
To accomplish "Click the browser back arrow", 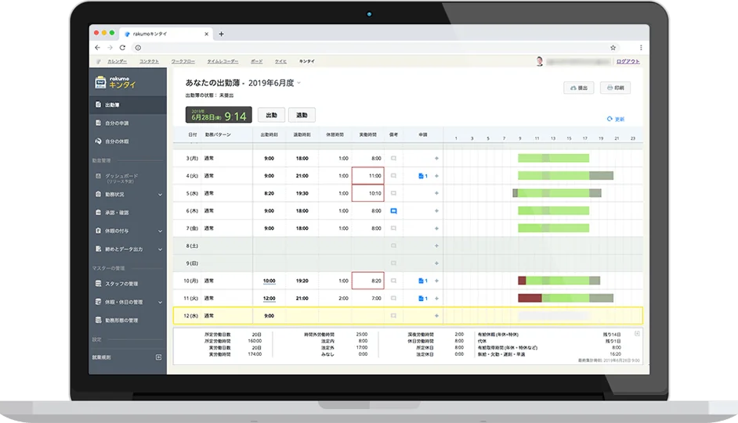I will 97,48.
